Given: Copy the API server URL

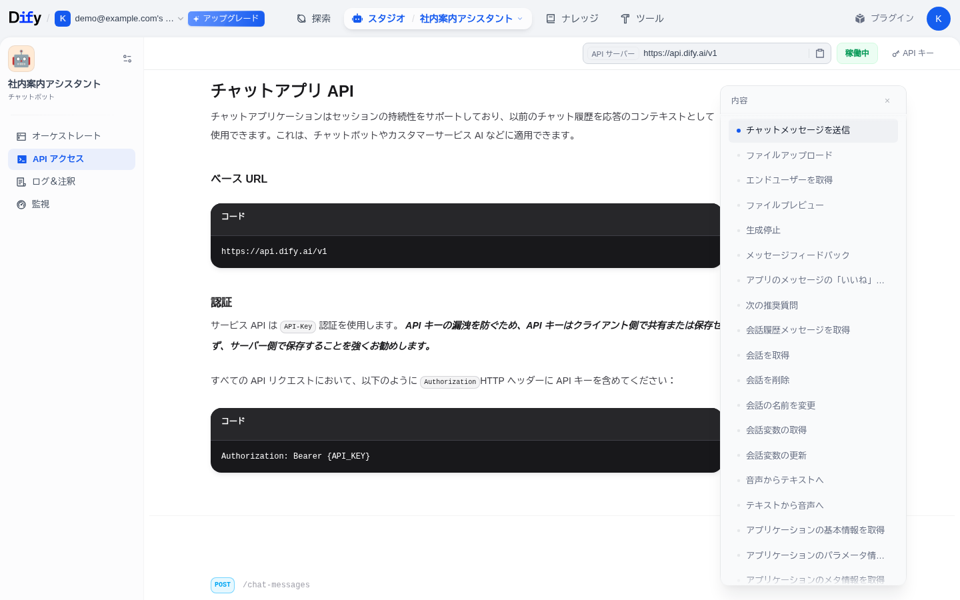Looking at the screenshot, I should coord(820,53).
